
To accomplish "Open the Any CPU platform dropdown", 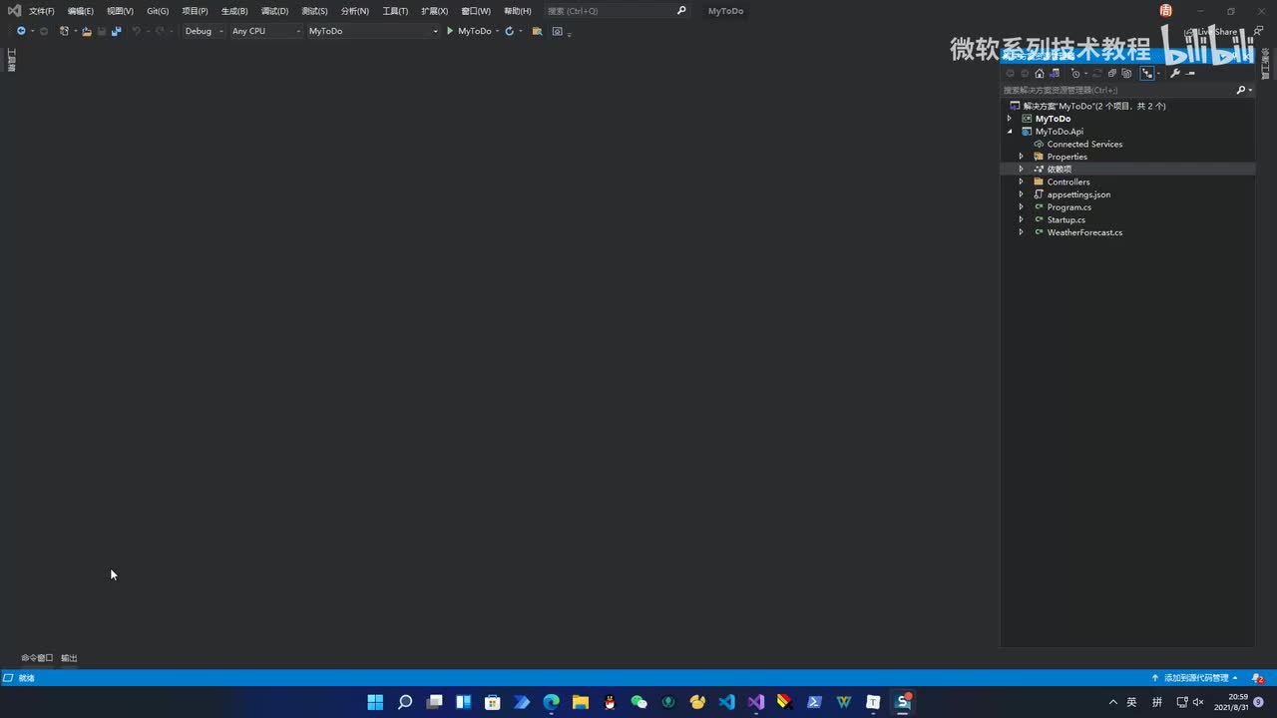I will (265, 31).
